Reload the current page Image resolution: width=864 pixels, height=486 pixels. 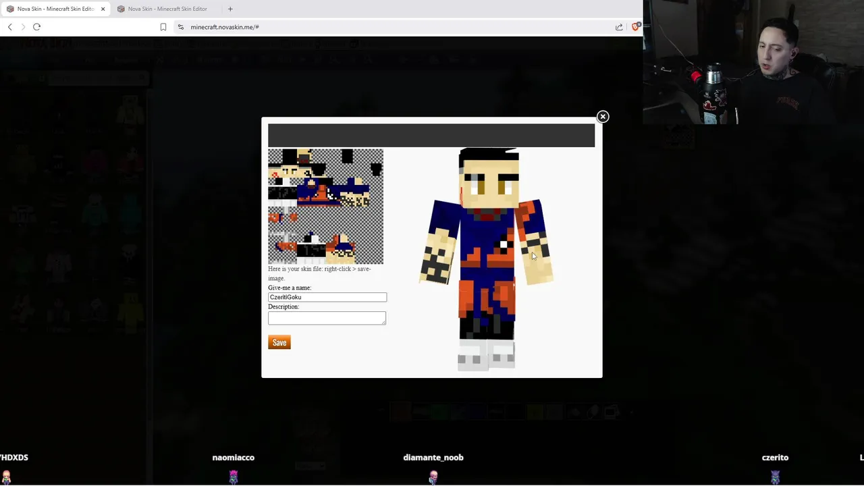[x=36, y=27]
